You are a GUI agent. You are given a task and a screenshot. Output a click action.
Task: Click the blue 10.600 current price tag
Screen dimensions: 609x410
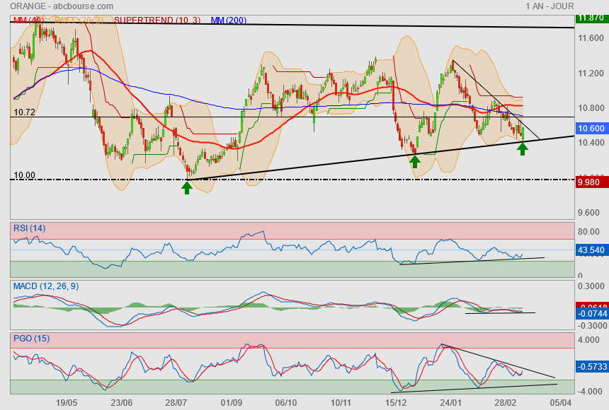coord(591,129)
